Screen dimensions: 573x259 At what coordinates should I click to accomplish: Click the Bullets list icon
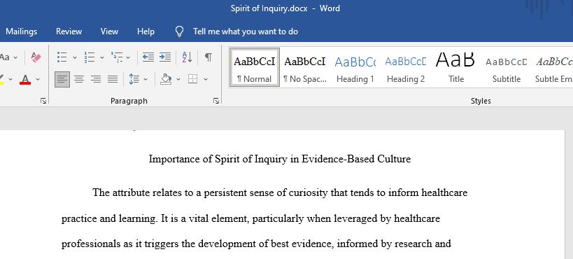point(62,57)
